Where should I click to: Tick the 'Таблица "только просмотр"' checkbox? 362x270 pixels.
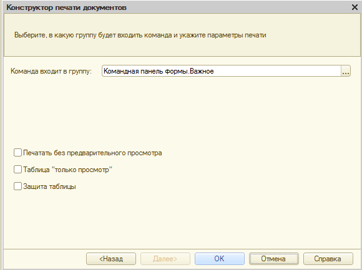(17, 170)
